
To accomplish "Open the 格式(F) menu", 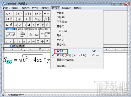I will click(x=36, y=8).
